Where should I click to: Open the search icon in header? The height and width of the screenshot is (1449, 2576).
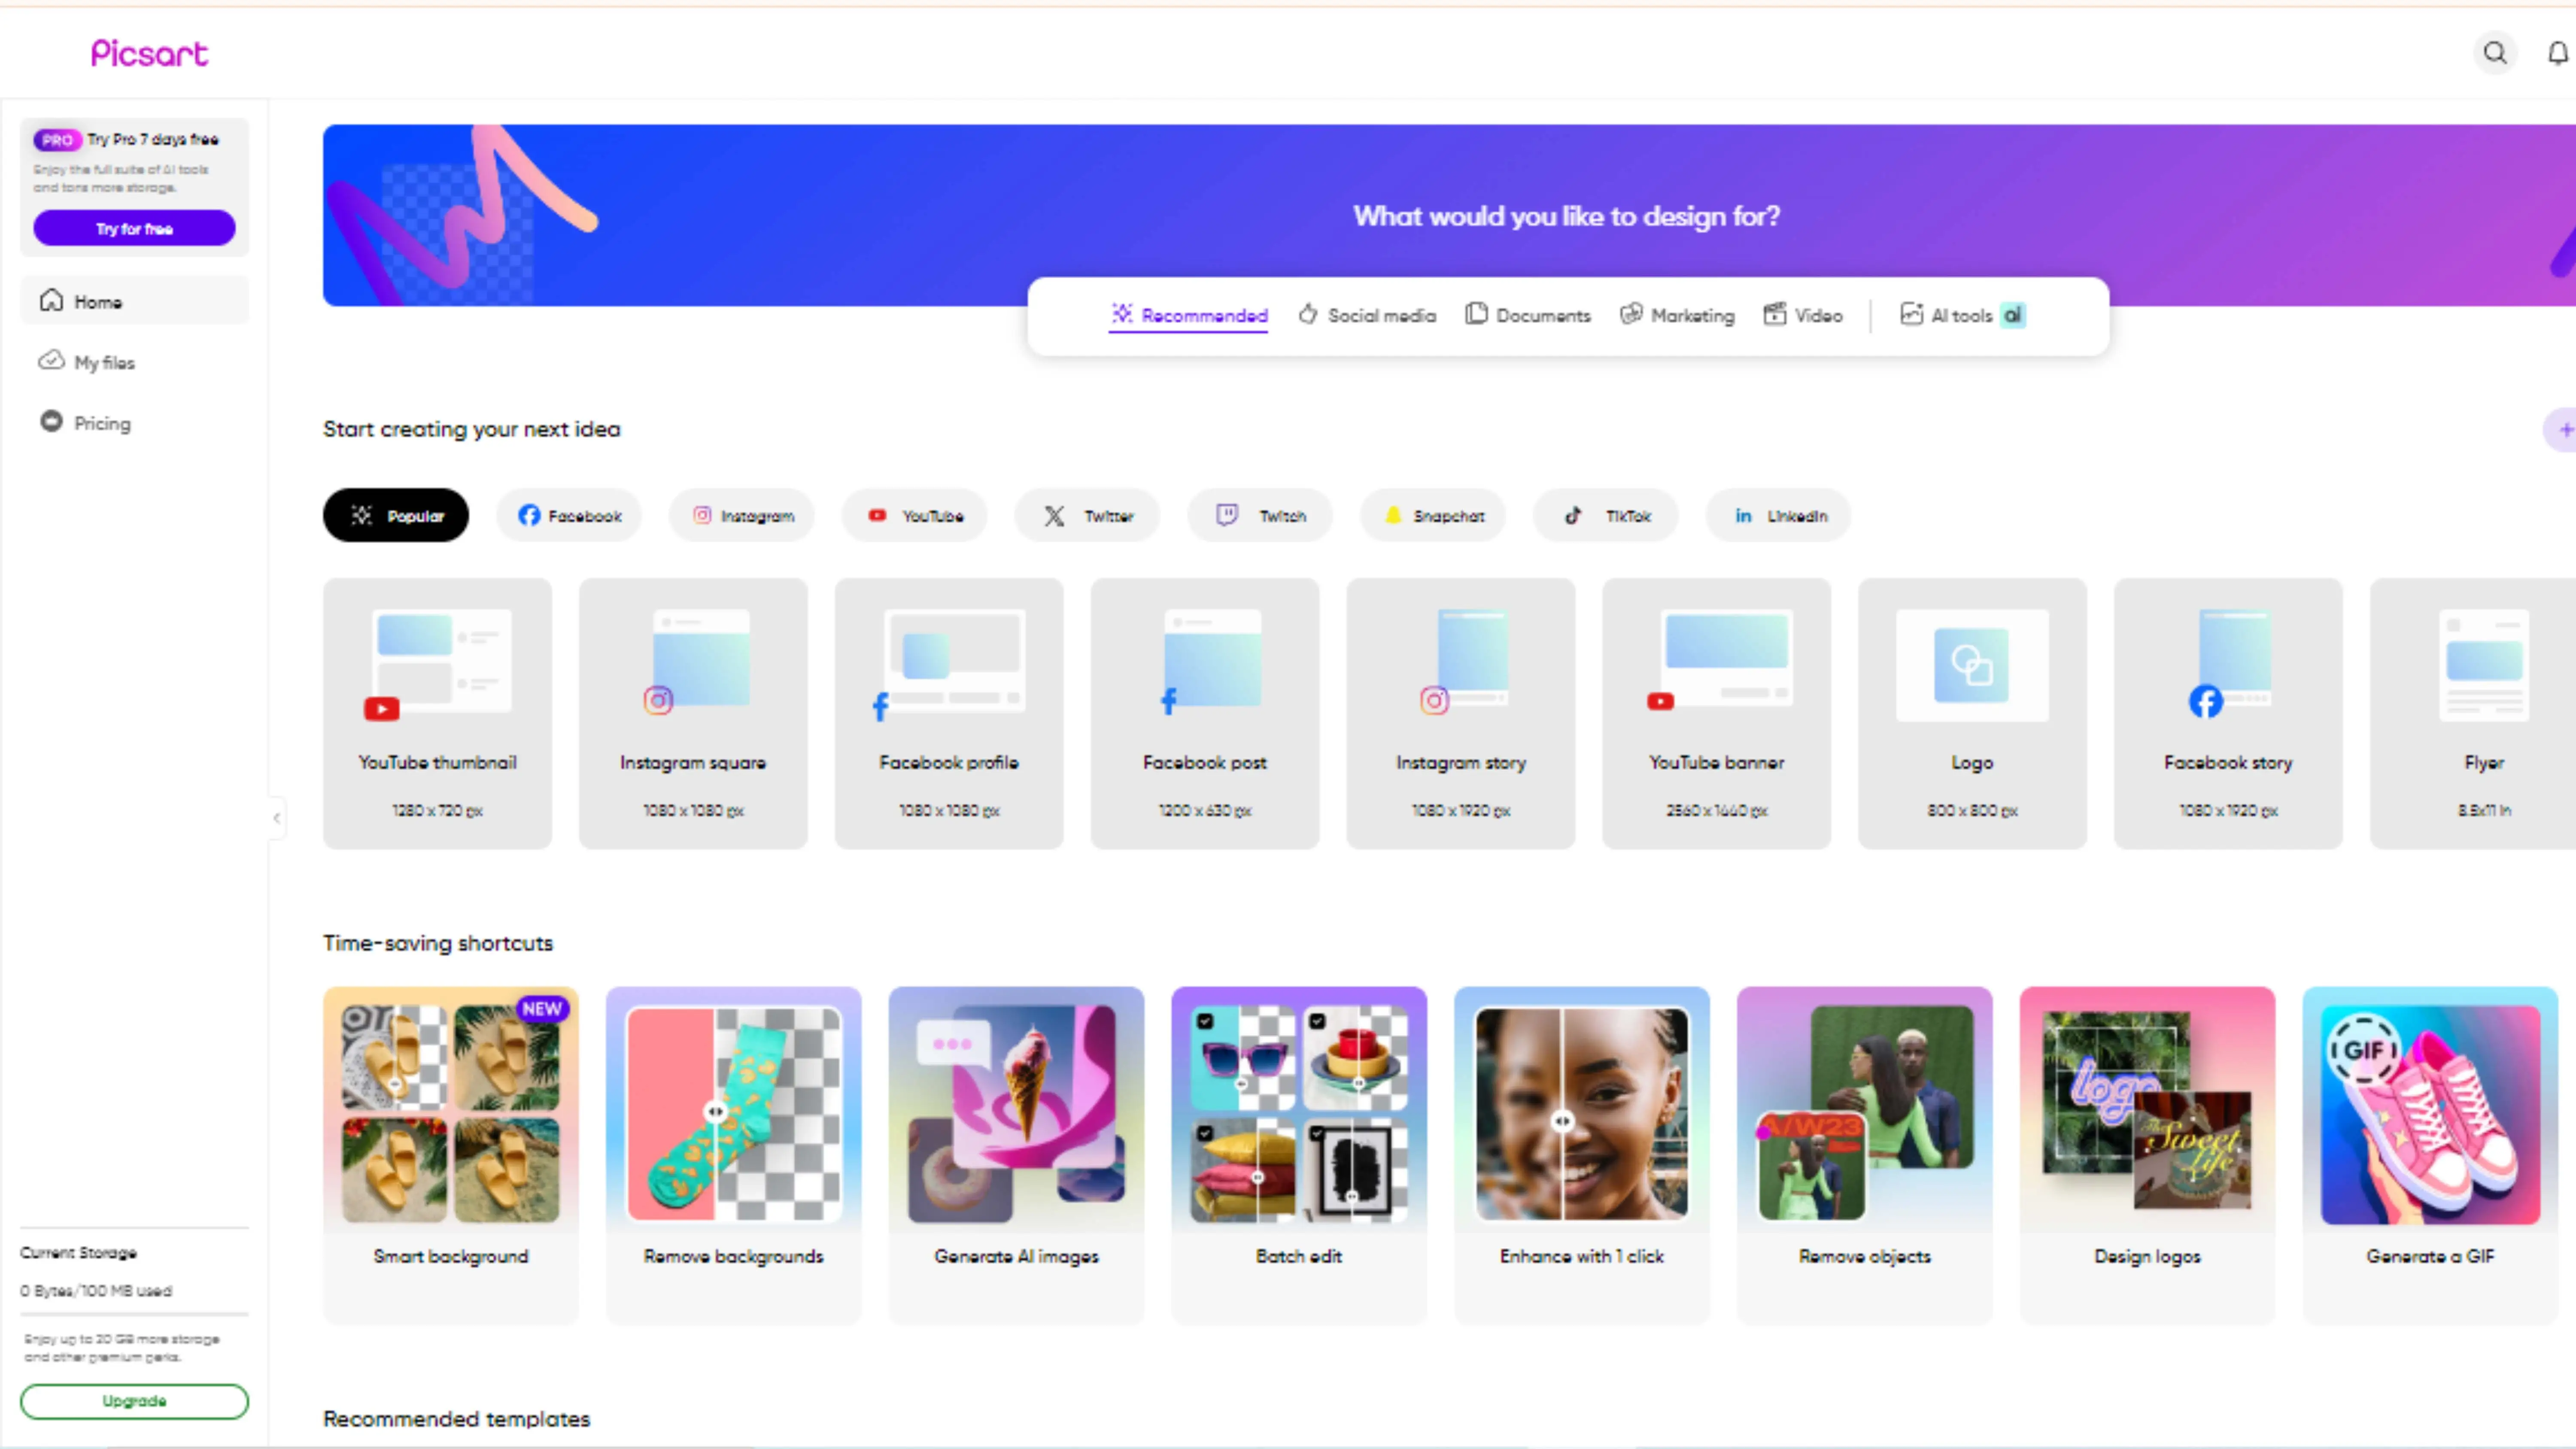click(2495, 53)
